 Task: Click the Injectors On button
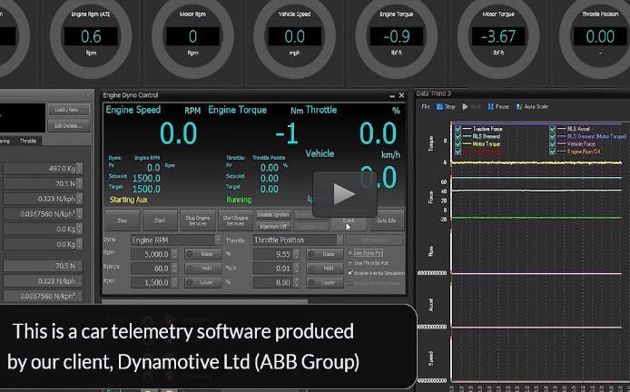311,227
